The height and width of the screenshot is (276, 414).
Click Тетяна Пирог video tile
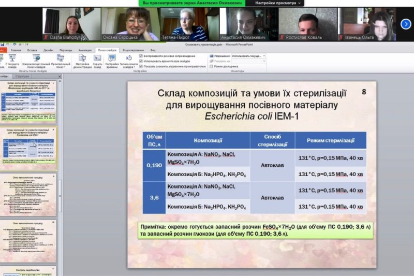pyautogui.click(x=189, y=24)
